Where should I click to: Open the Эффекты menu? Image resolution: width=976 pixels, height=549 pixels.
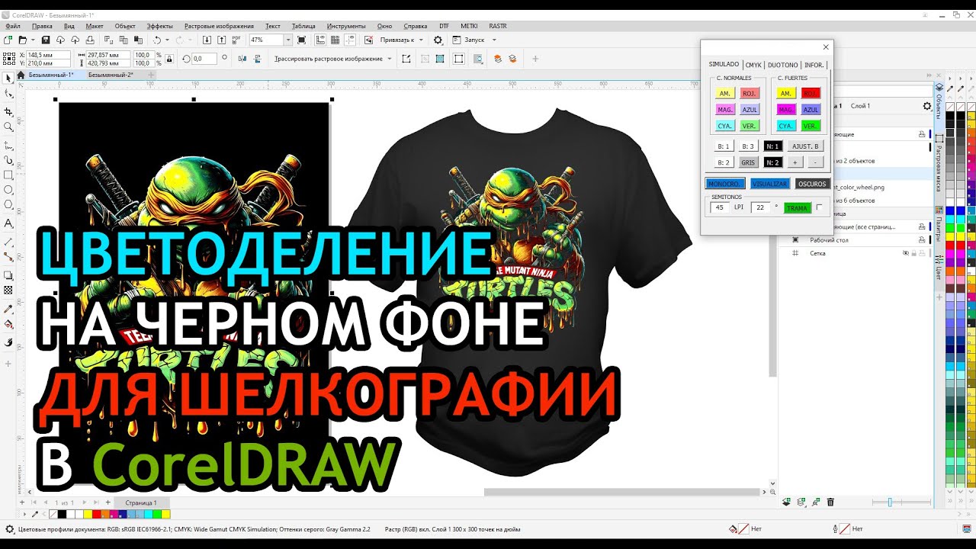[x=159, y=26]
